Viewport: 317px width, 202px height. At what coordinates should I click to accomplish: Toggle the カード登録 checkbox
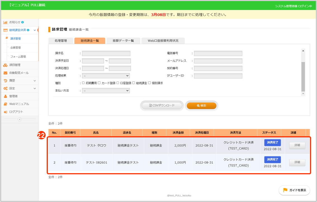pos(99,83)
